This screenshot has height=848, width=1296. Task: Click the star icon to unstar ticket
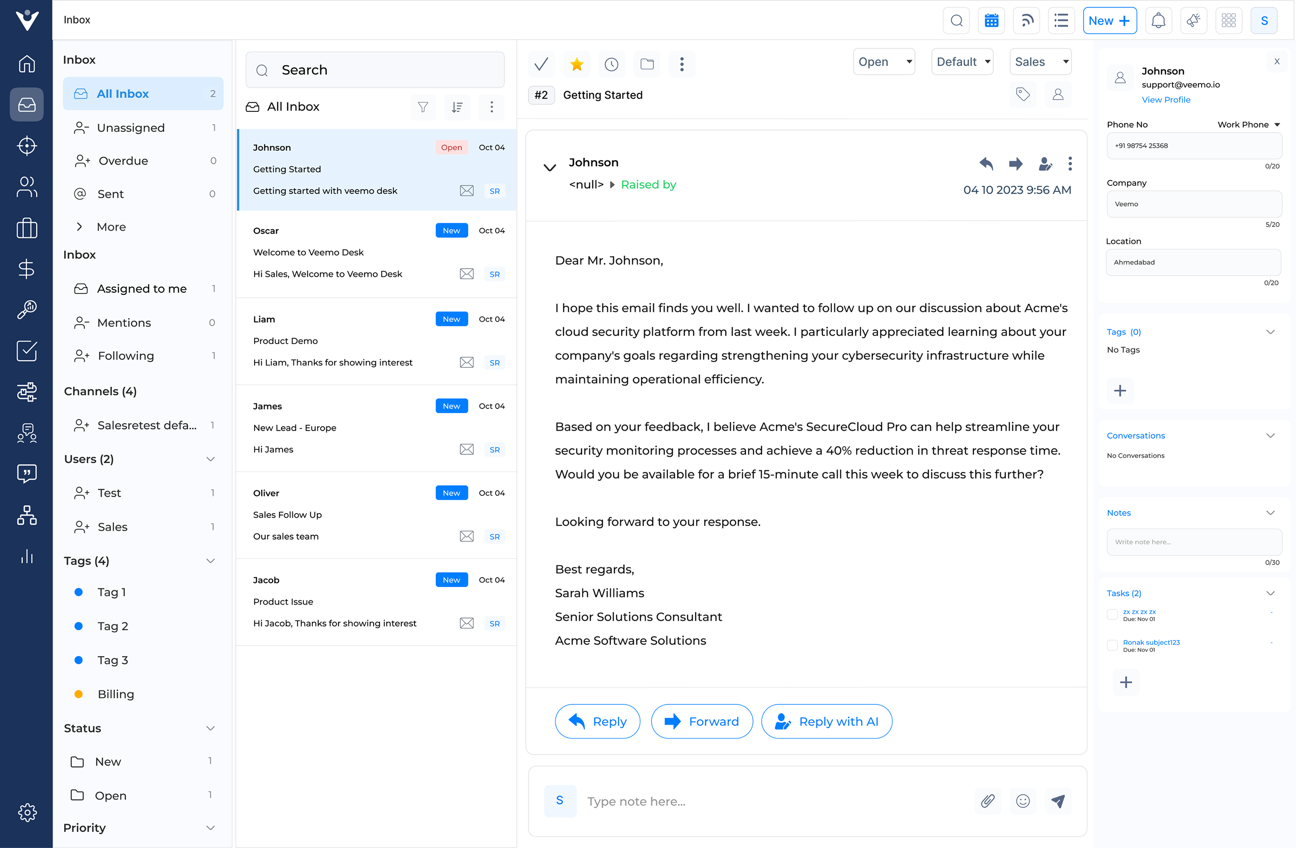click(577, 64)
